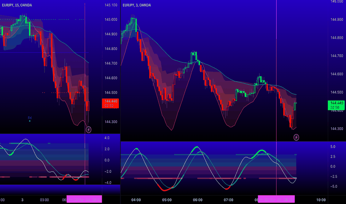Click the -5.0 level on the right oscillator scale
The height and width of the screenshot is (204, 346).
(x=333, y=187)
